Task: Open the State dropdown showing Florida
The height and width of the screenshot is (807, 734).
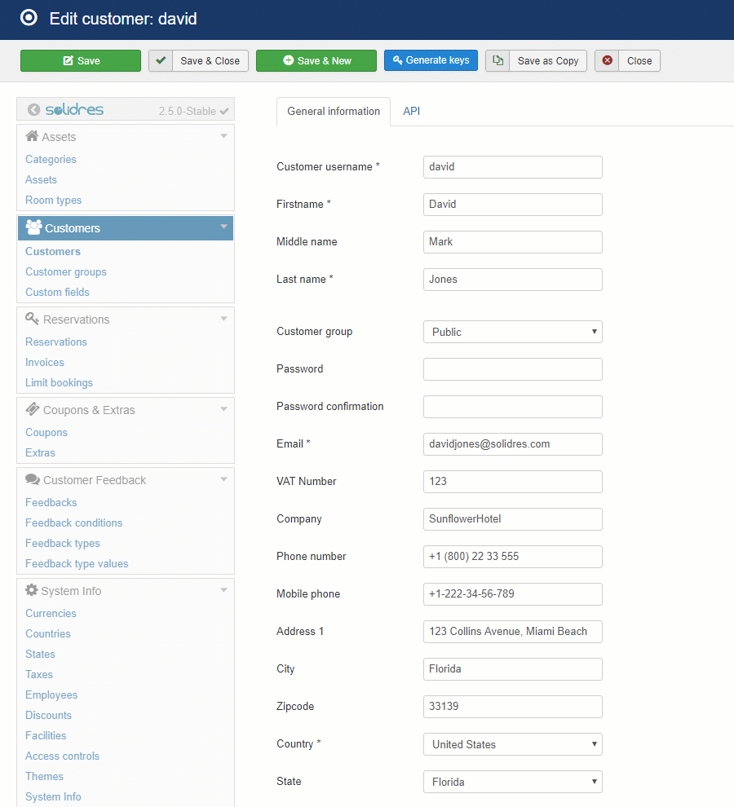Action: click(512, 782)
